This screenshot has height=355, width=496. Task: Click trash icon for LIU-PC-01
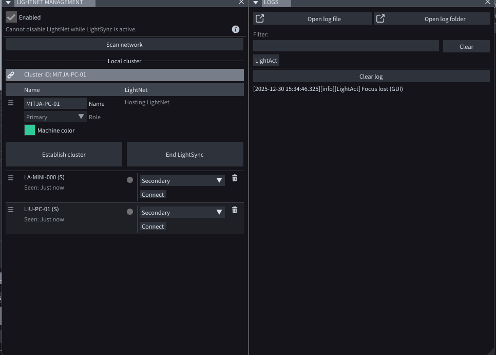point(235,210)
